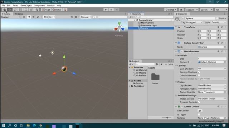Open the Shaded draw mode dropdown
This screenshot has height=128, width=229.
10,17
